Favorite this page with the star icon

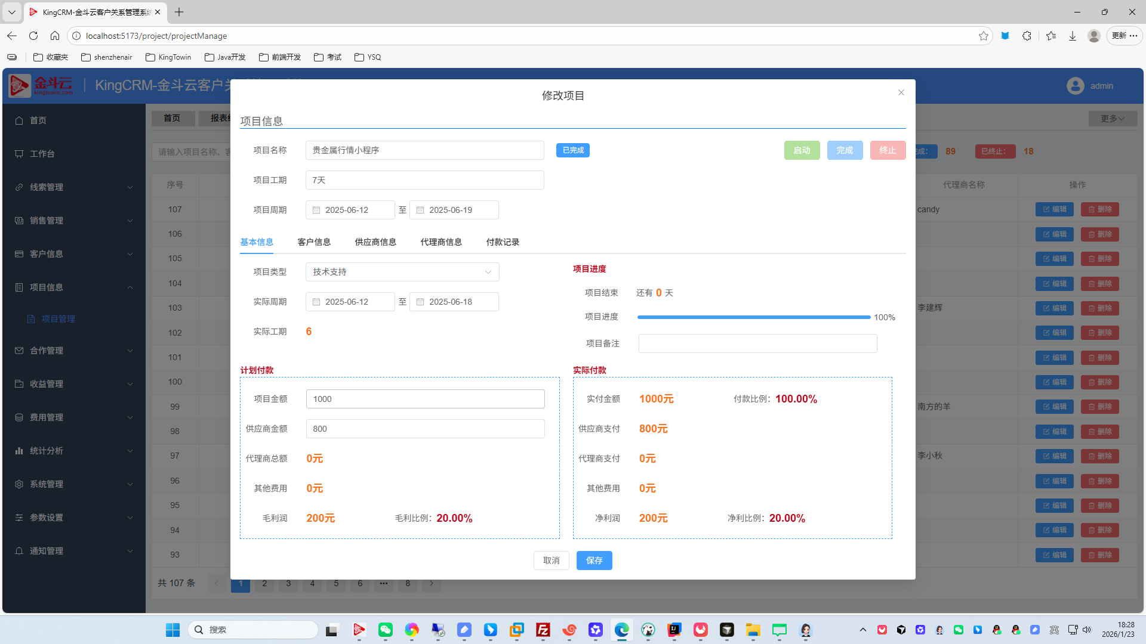click(984, 36)
